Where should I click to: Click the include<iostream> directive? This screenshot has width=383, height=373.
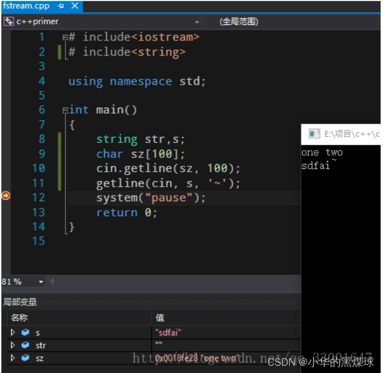(x=134, y=37)
